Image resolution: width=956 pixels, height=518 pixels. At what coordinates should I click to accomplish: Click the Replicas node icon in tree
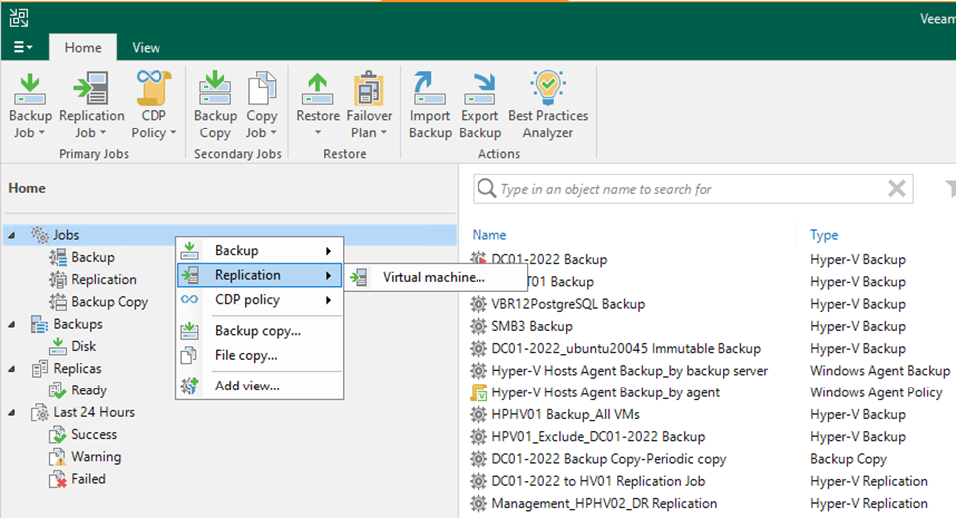coord(40,369)
